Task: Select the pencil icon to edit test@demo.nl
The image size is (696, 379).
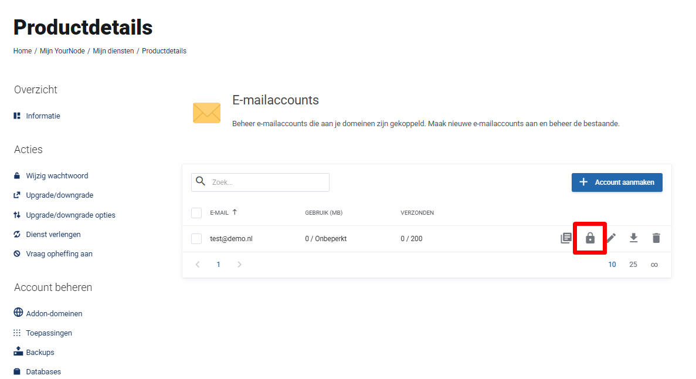Action: click(611, 238)
